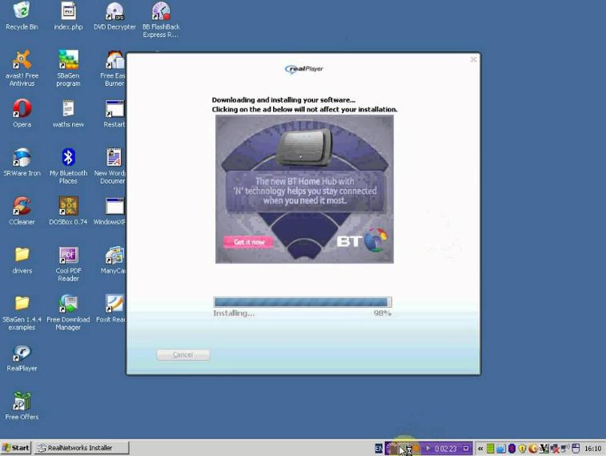606x456 pixels.
Task: Open recorder toolbar dropdown arrow
Action: (466, 448)
